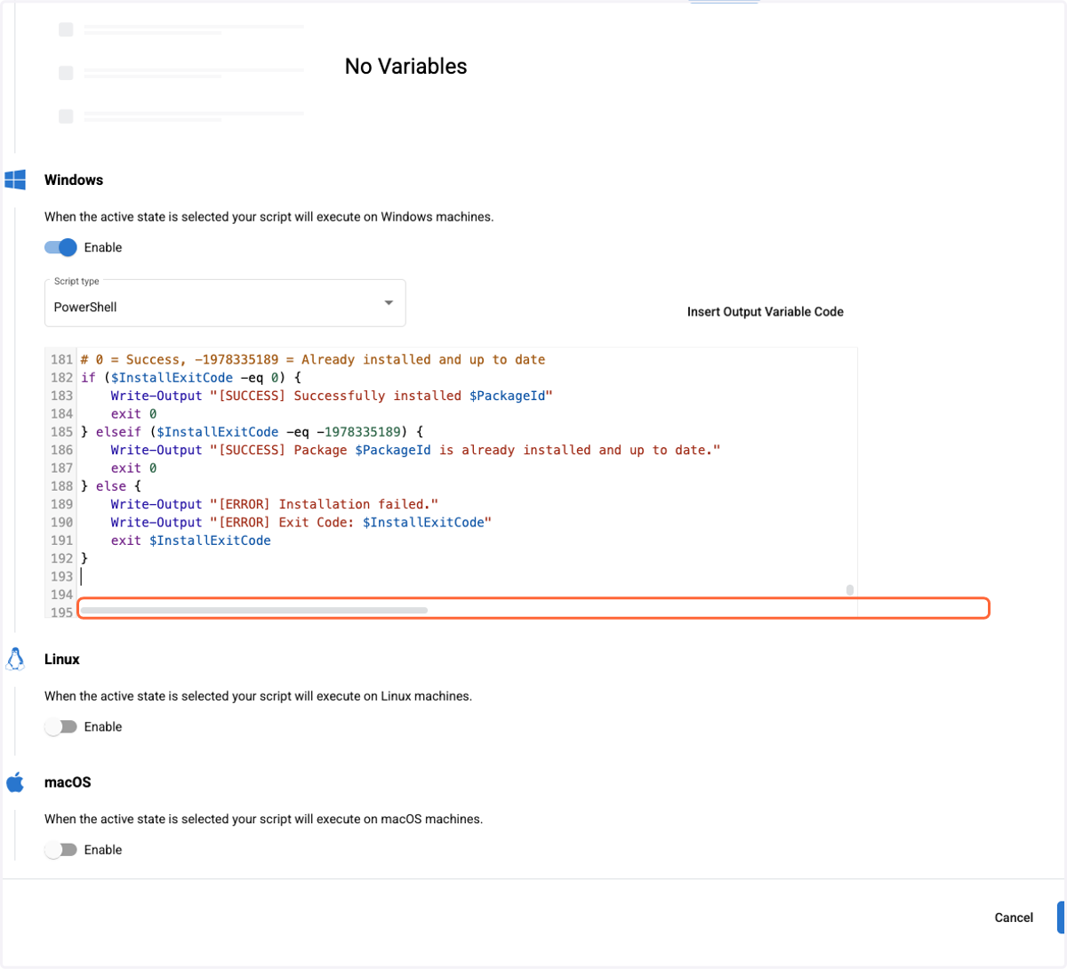Turn on the macOS Enable toggle
This screenshot has height=969, width=1067.
(61, 850)
